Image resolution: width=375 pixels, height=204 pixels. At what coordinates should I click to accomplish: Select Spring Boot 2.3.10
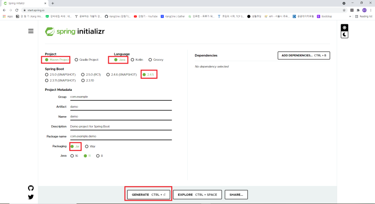[87, 81]
